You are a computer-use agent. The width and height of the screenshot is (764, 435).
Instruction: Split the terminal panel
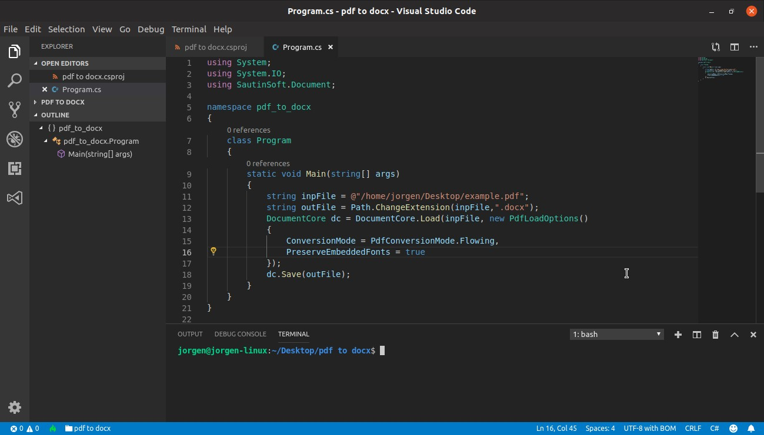(696, 334)
